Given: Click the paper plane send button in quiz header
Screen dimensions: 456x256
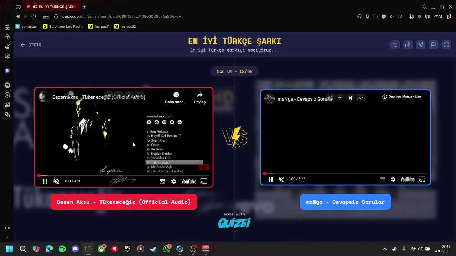Looking at the screenshot, I should (421, 45).
